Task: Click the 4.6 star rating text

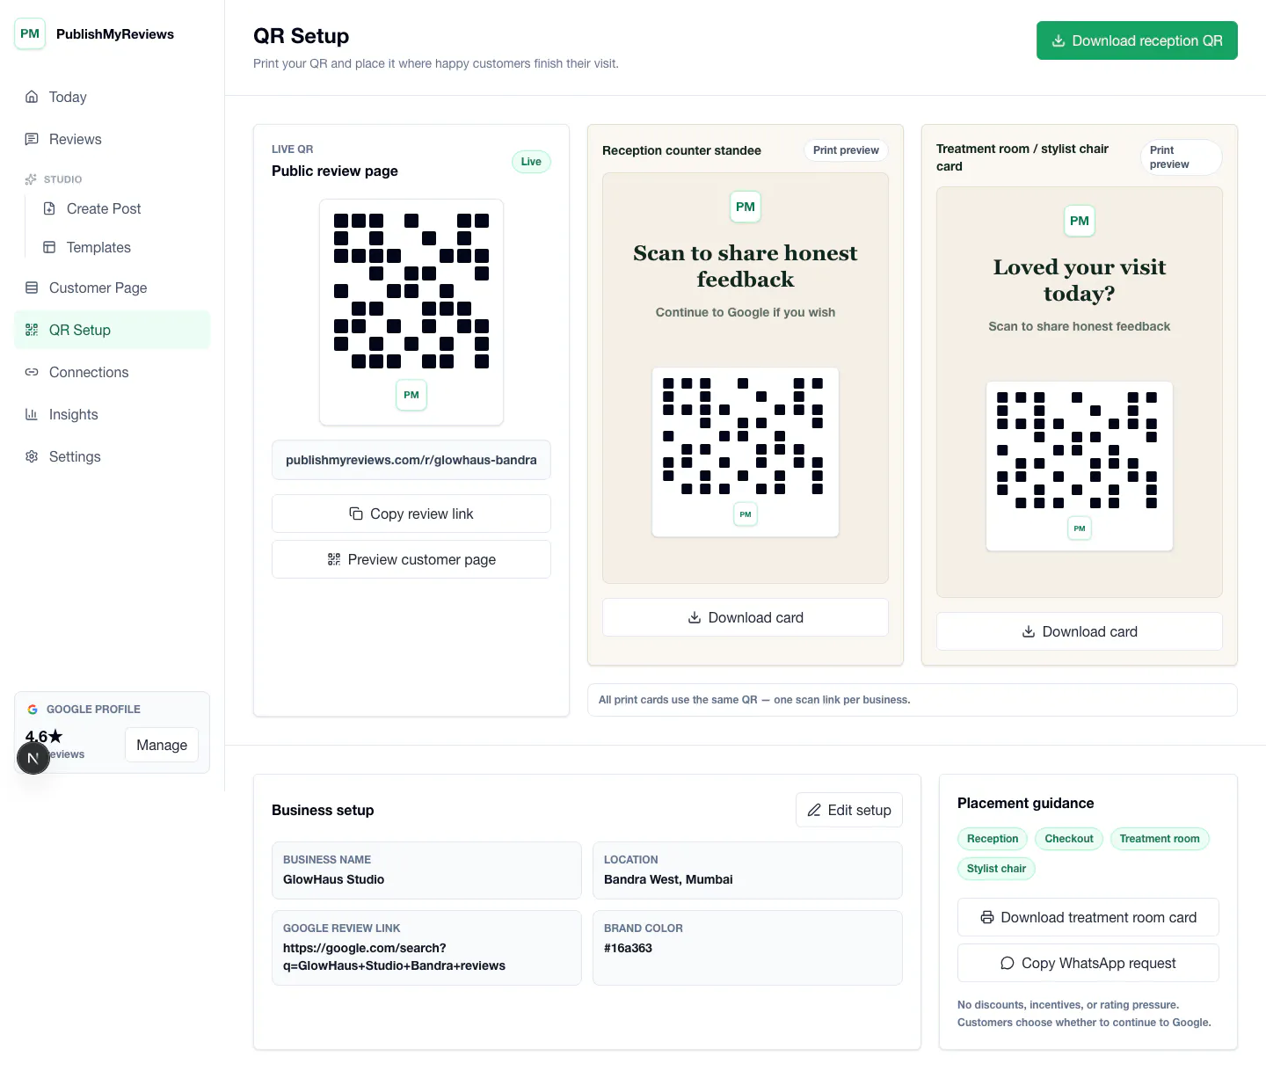Action: [x=44, y=737]
